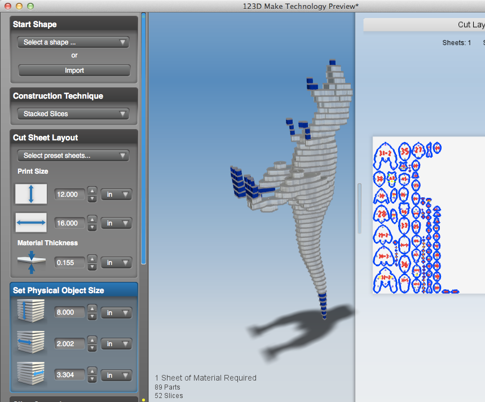Click the window title '123D Make Technology Preview*'
The width and height of the screenshot is (485, 402).
(301, 6)
